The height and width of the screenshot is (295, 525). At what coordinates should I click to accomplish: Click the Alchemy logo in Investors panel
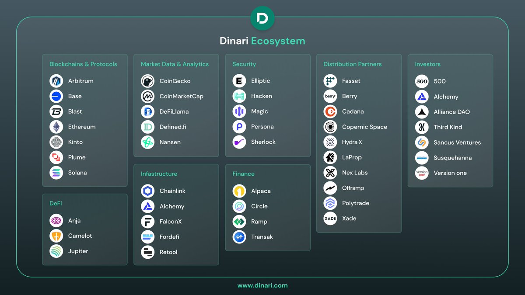click(x=422, y=97)
